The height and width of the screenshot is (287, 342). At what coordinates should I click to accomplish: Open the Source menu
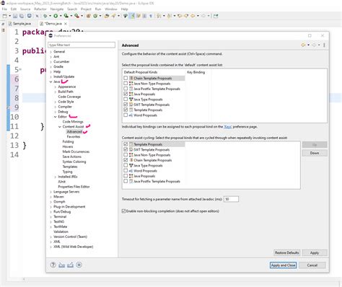tap(25, 9)
